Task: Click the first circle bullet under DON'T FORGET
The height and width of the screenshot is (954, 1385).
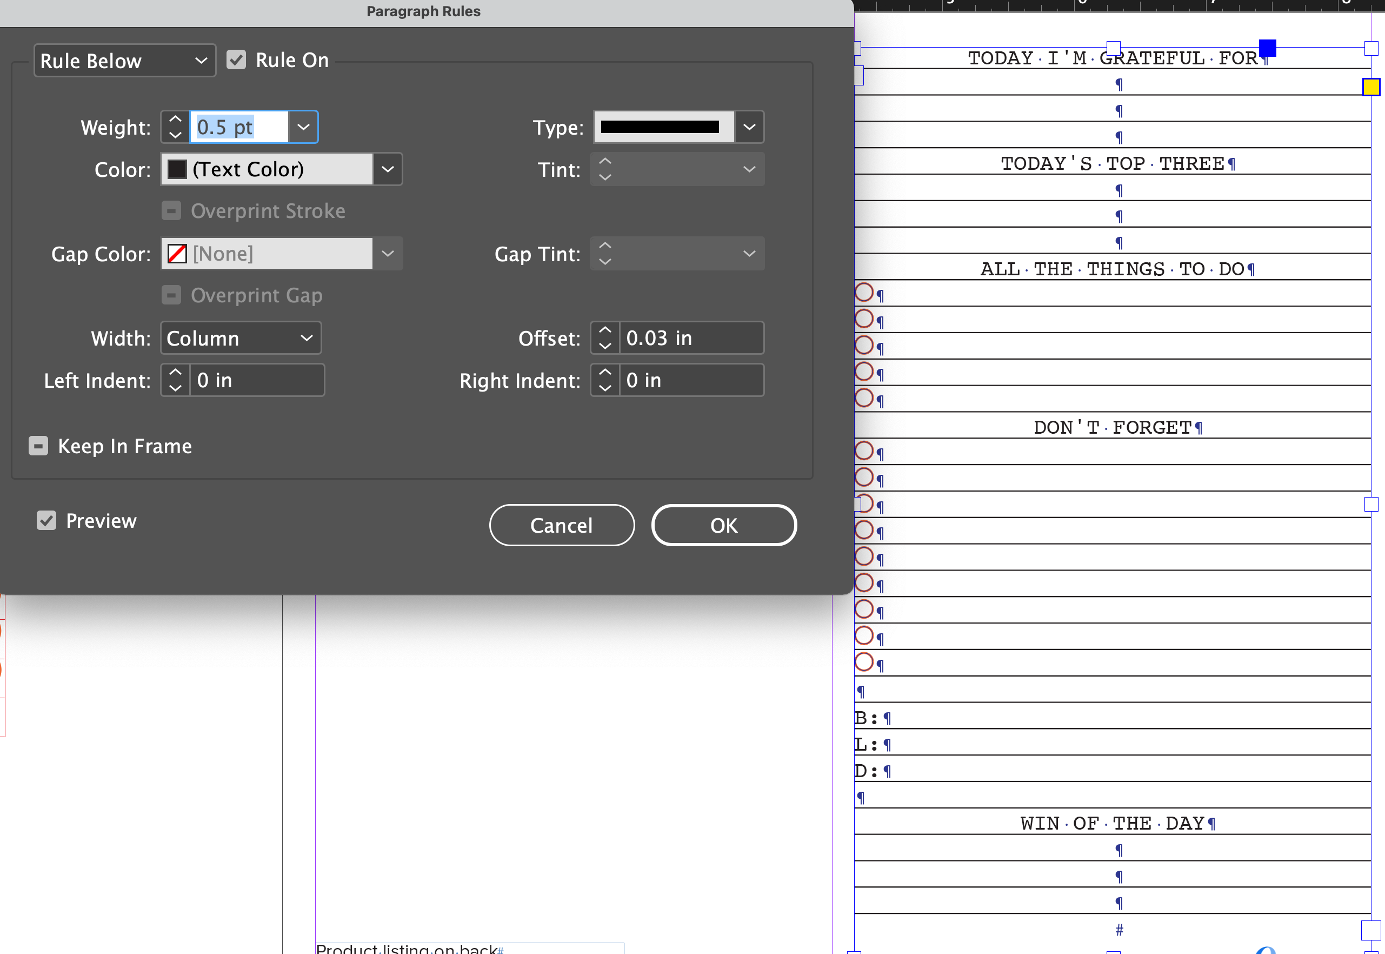Action: point(864,451)
